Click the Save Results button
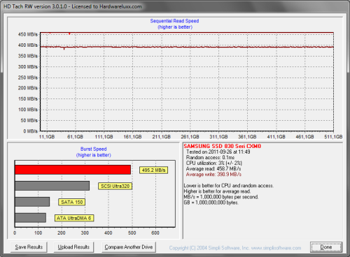350x257 pixels. pyautogui.click(x=29, y=247)
